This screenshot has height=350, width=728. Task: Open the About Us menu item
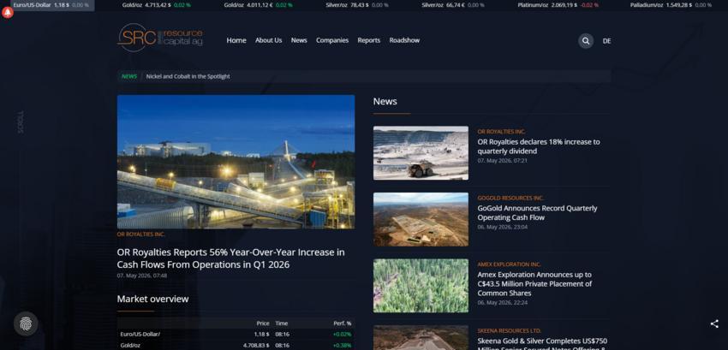[x=268, y=40]
